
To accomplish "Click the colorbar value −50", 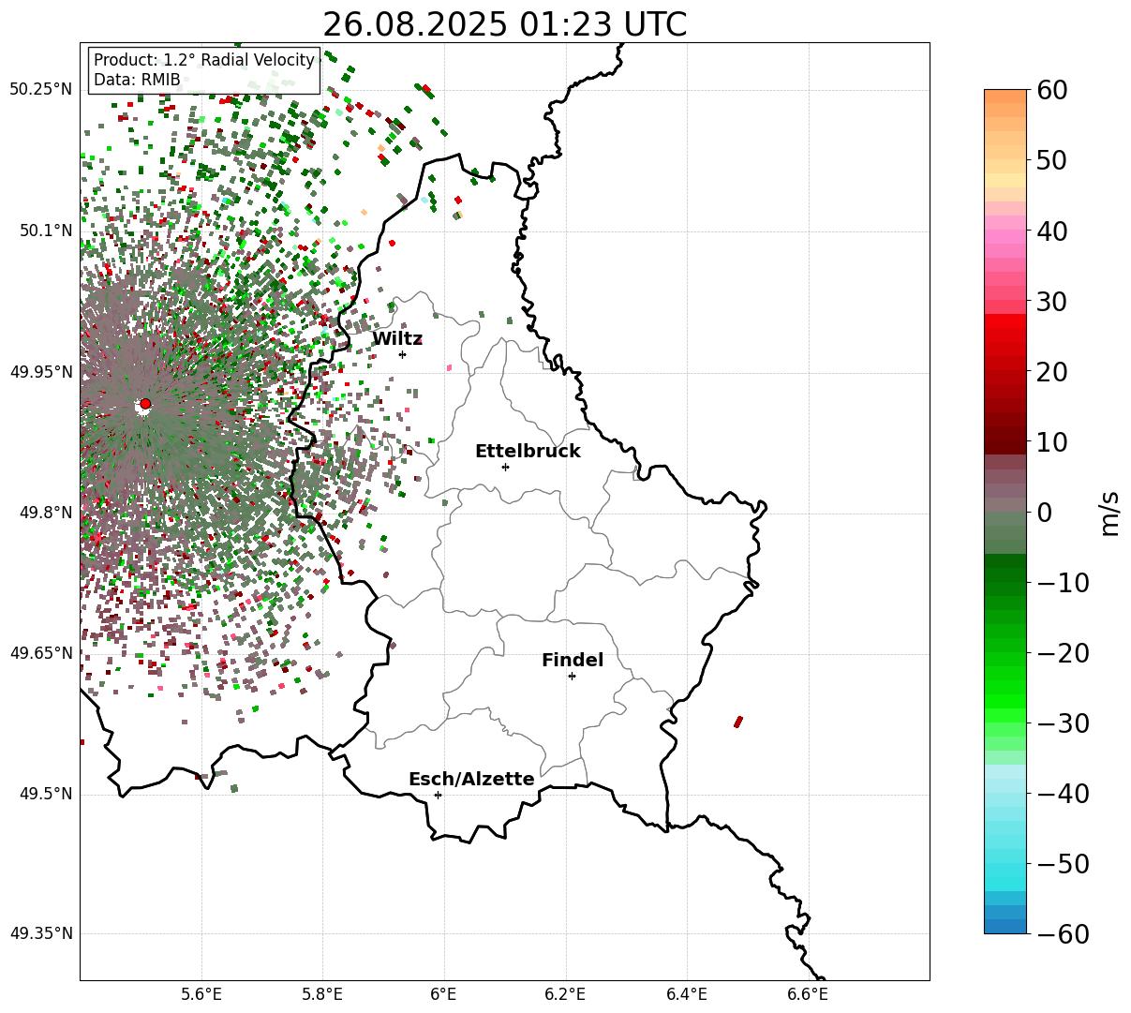I will (x=1063, y=864).
